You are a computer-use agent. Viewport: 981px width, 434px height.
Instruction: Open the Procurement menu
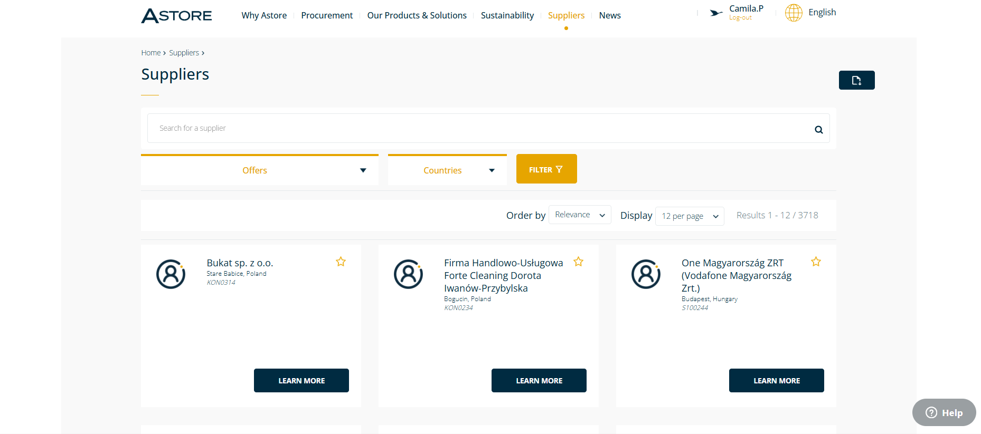point(327,15)
